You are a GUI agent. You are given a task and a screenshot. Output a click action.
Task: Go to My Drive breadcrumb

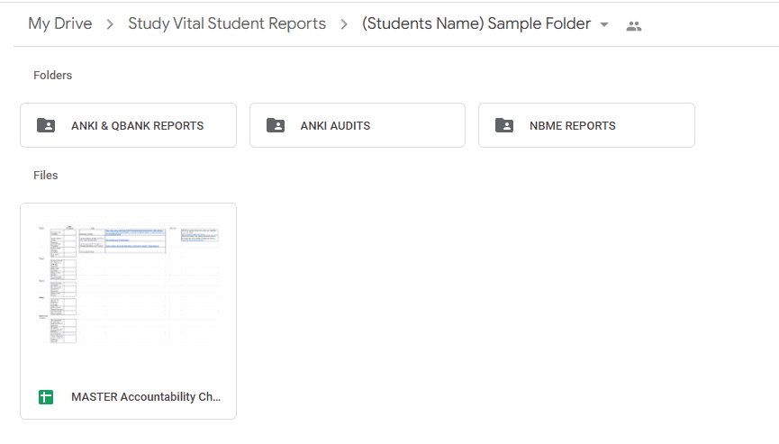[60, 23]
